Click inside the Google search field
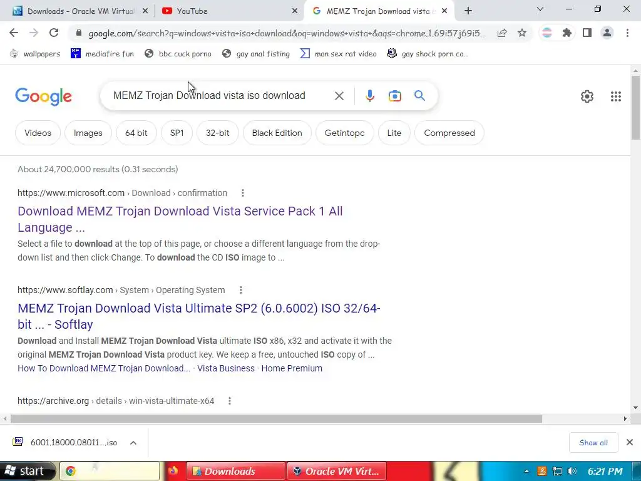The height and width of the screenshot is (481, 641). [x=209, y=96]
